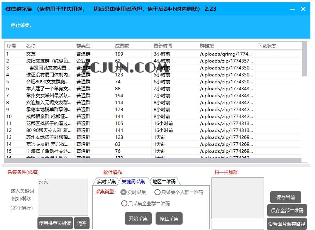
Task: Click the 停止采集 button
Action: (x=169, y=218)
